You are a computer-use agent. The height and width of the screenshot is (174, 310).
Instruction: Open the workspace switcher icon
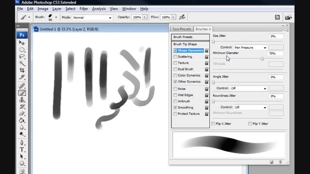288,17
